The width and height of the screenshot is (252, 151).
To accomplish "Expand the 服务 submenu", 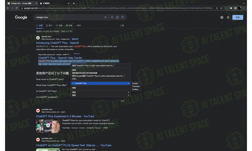I will coord(101,95).
